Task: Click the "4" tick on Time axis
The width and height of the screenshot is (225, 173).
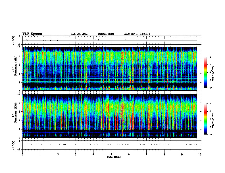Action: click(93, 154)
